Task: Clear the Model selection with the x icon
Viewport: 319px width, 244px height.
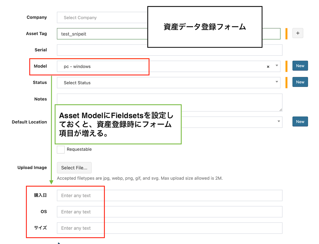Action: pos(268,67)
